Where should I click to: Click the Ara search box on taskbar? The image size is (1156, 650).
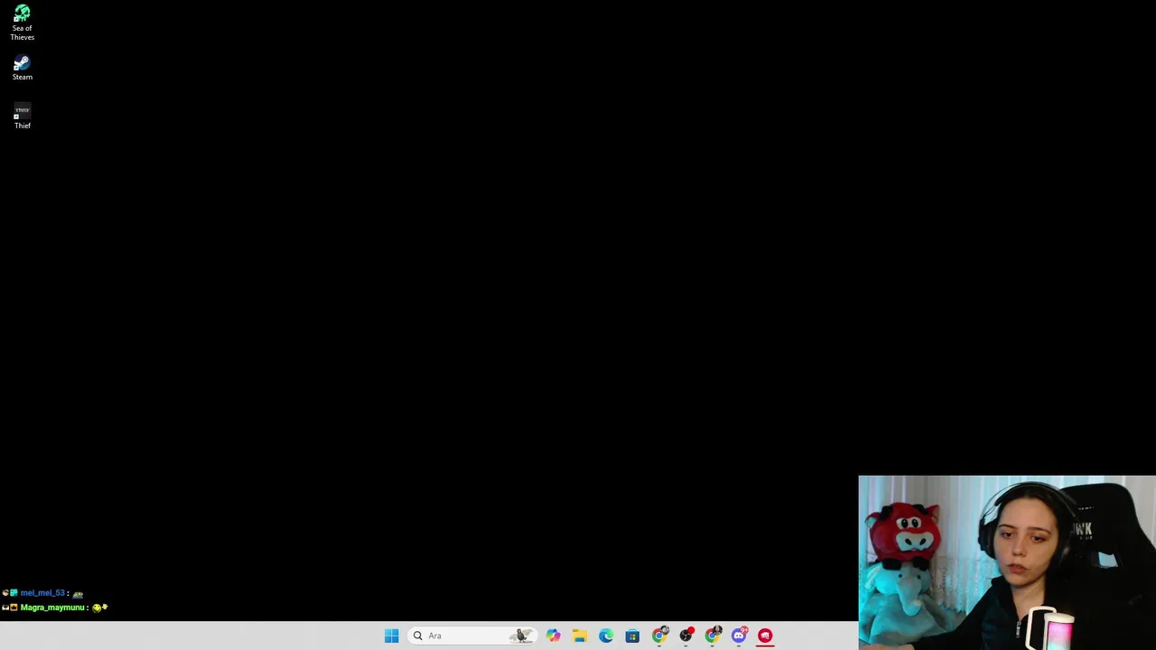tap(471, 636)
